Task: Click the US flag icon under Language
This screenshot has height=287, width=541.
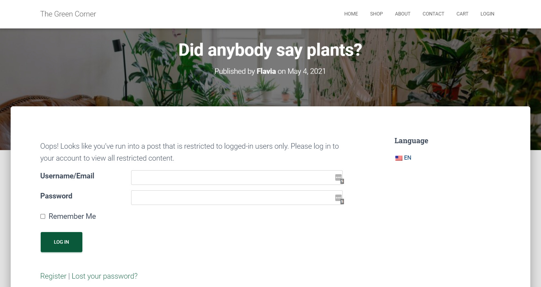Action: (x=399, y=158)
